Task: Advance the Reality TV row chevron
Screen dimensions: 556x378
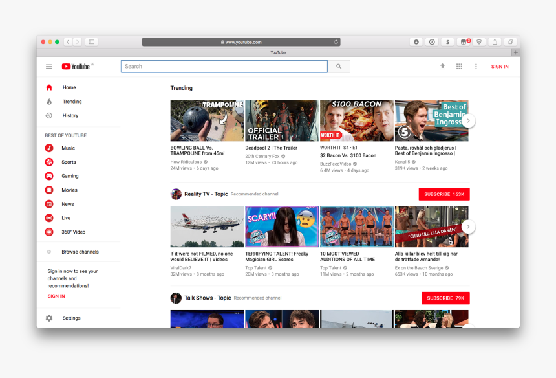Action: click(469, 227)
